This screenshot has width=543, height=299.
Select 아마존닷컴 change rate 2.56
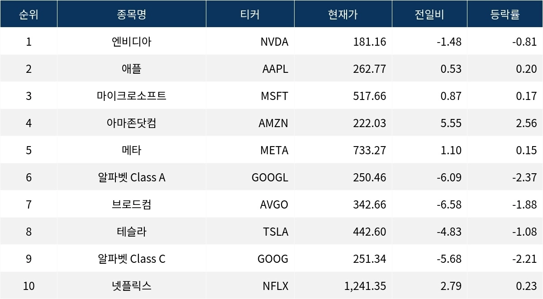526,123
